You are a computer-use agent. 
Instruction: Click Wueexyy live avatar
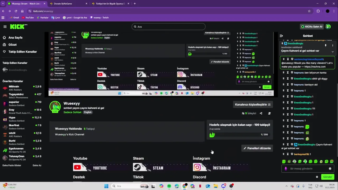pos(55,107)
